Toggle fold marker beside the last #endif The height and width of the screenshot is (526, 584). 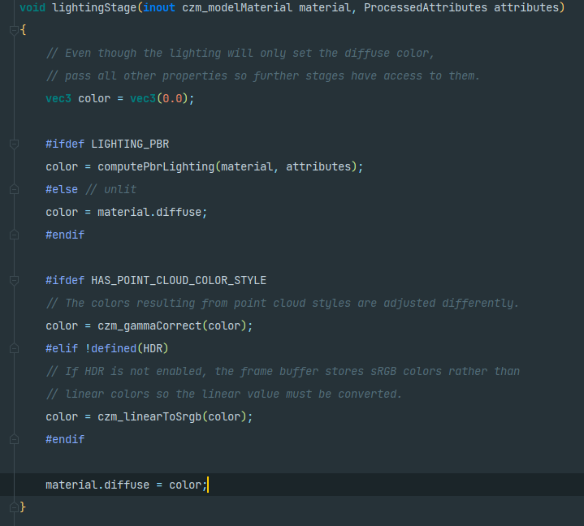coord(14,439)
